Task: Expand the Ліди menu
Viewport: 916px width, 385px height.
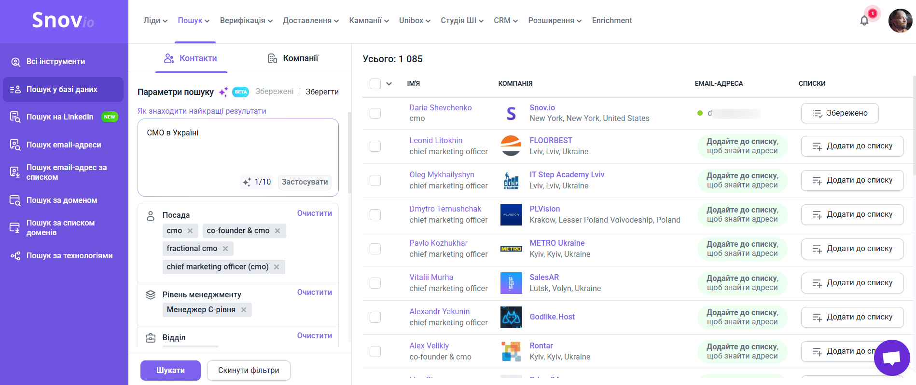Action: tap(155, 21)
